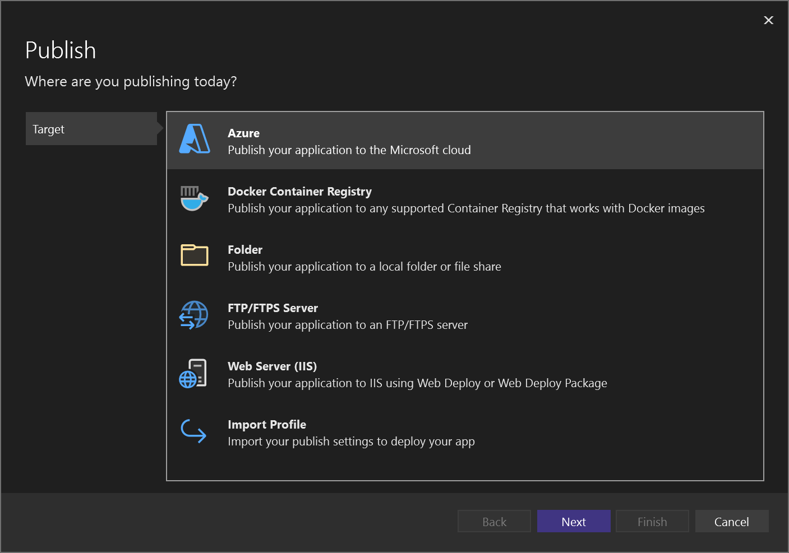This screenshot has width=789, height=553.
Task: Cancel the Publish wizard
Action: click(x=731, y=521)
